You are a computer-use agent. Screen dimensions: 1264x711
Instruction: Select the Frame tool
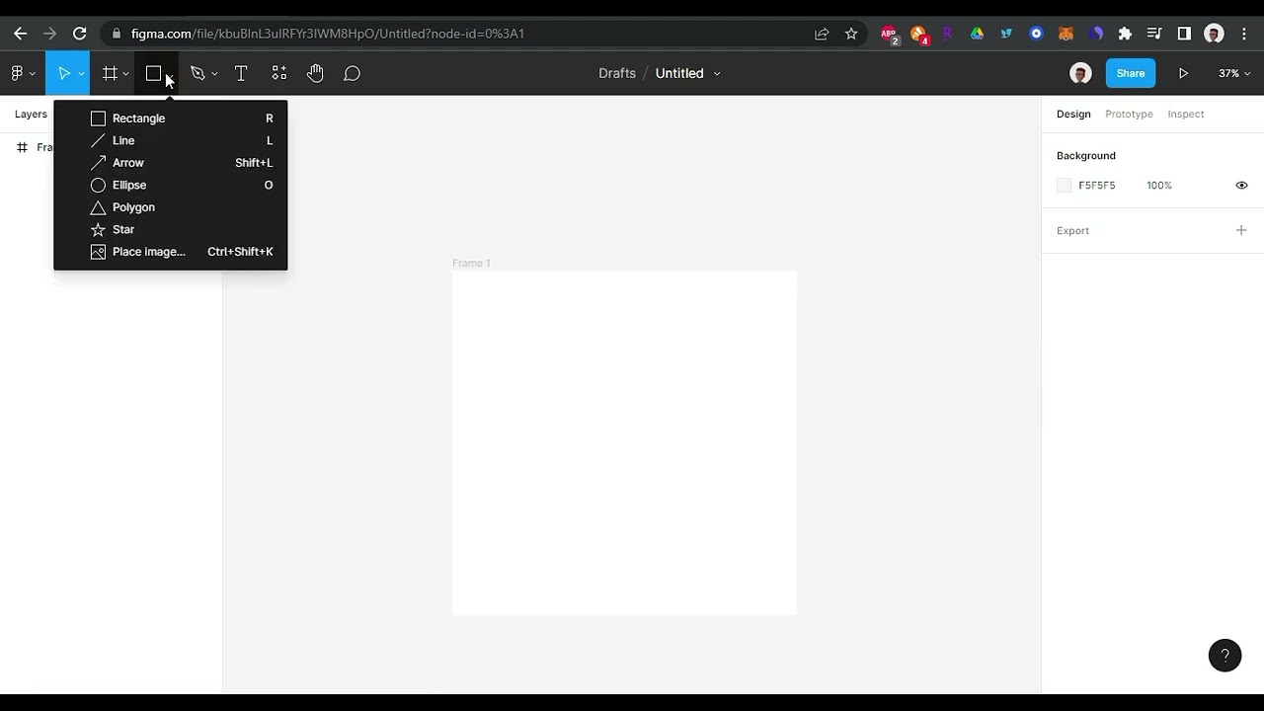point(110,73)
